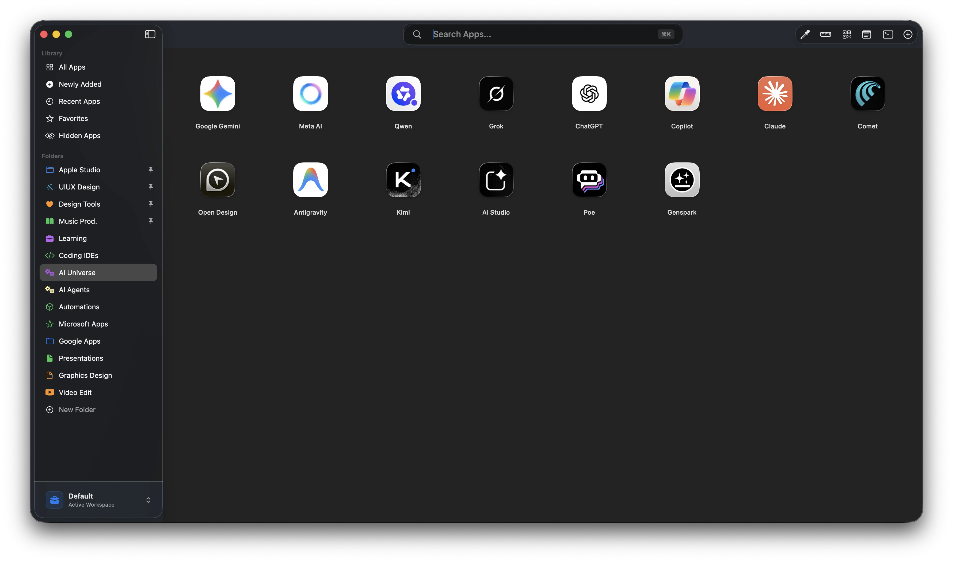Open the ruler measurement tool
Image resolution: width=953 pixels, height=562 pixels.
pos(825,35)
